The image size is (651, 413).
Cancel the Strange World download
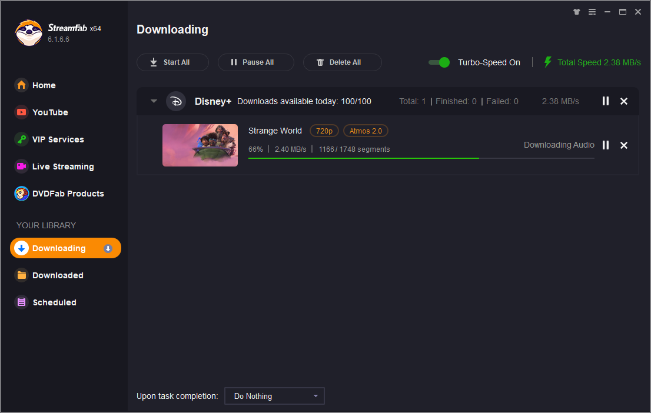pyautogui.click(x=623, y=145)
